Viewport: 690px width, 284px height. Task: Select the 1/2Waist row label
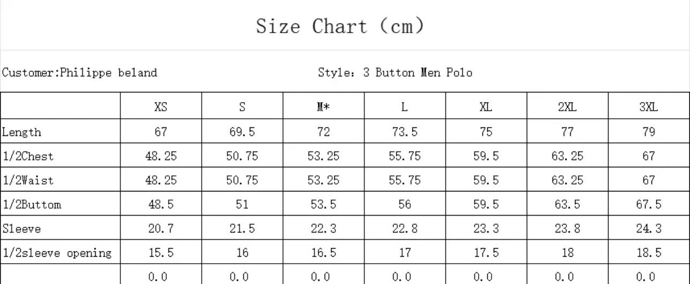click(28, 180)
